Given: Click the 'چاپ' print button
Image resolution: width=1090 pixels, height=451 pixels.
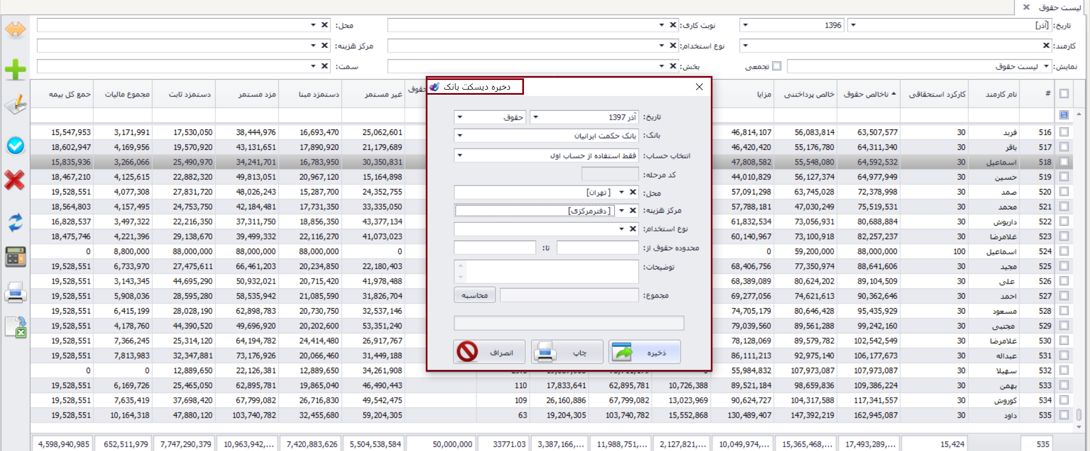Looking at the screenshot, I should [x=567, y=352].
